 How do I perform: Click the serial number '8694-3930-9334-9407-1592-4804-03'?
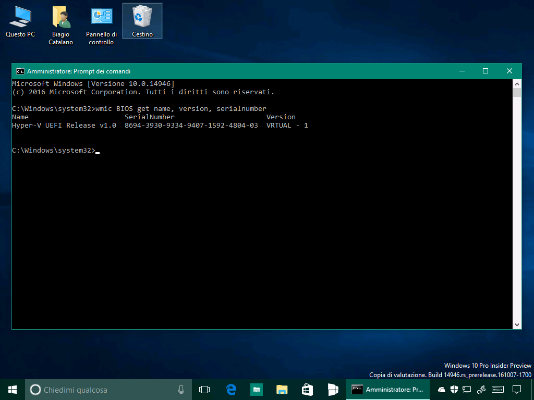coord(191,125)
